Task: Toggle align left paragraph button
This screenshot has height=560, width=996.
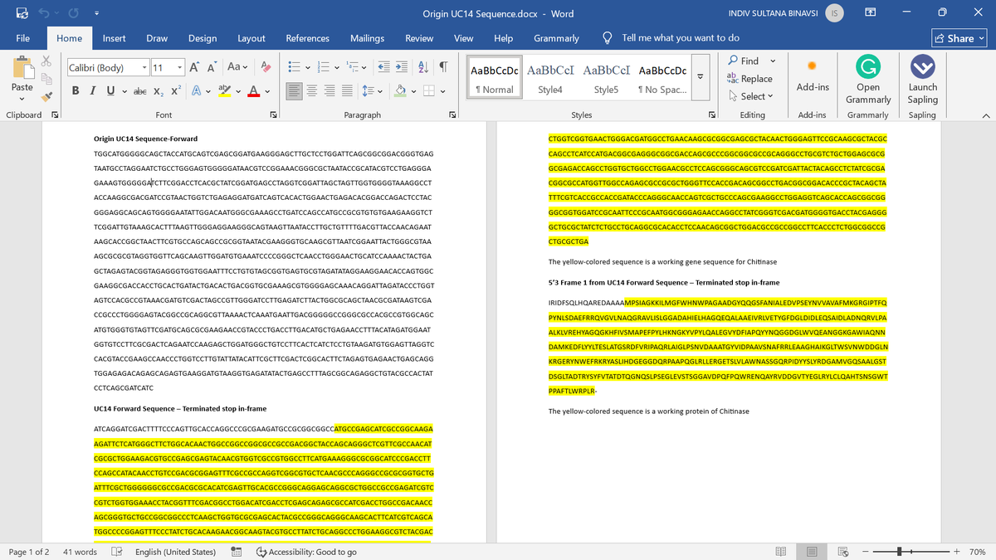Action: click(295, 90)
